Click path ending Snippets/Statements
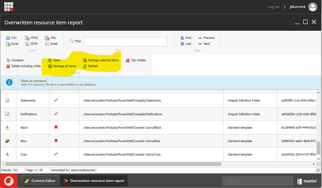Image resolution: width=322 pixels, height=188 pixels. coord(122,100)
